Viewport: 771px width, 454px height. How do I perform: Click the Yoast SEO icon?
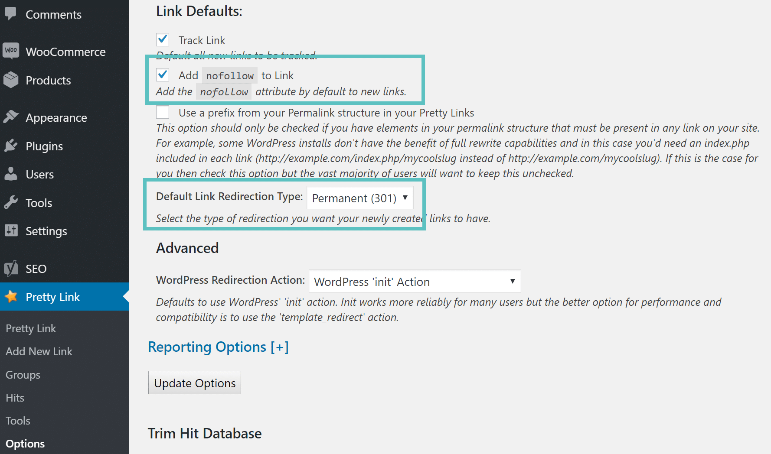click(11, 268)
